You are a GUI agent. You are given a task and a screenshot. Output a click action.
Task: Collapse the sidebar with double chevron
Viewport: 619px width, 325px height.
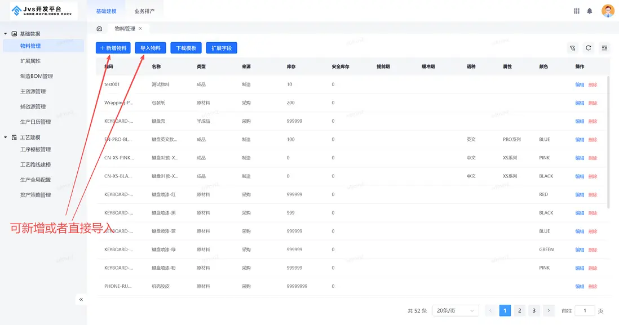tap(81, 299)
